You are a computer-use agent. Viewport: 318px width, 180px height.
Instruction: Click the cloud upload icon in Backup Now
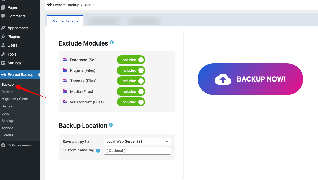click(223, 79)
